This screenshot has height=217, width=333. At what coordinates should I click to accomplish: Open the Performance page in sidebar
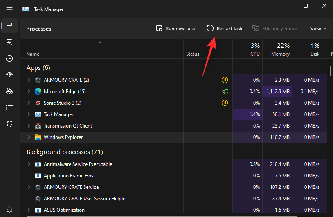pyautogui.click(x=9, y=42)
